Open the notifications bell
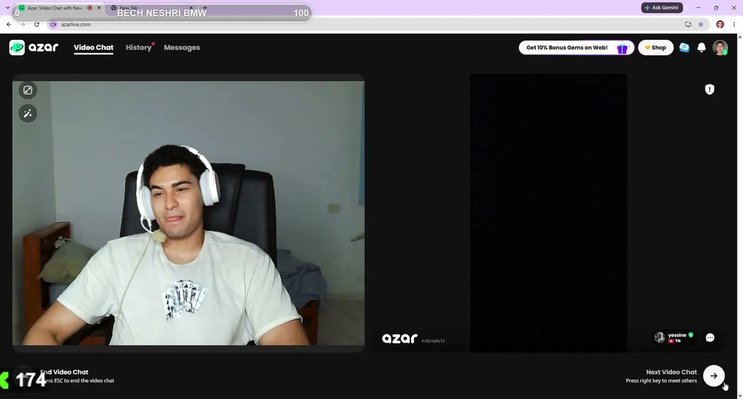 701,48
